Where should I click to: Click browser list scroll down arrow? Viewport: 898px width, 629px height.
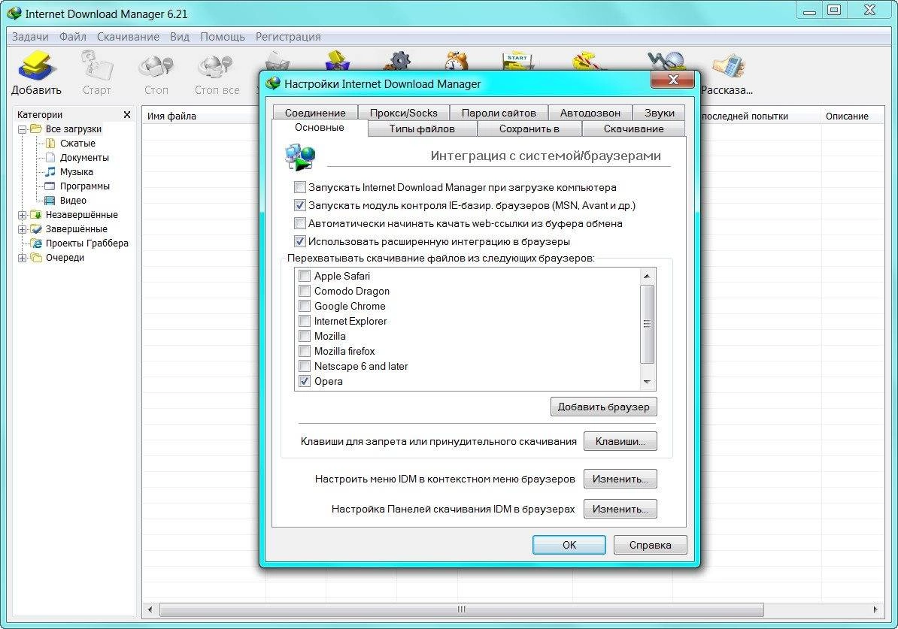(x=647, y=382)
